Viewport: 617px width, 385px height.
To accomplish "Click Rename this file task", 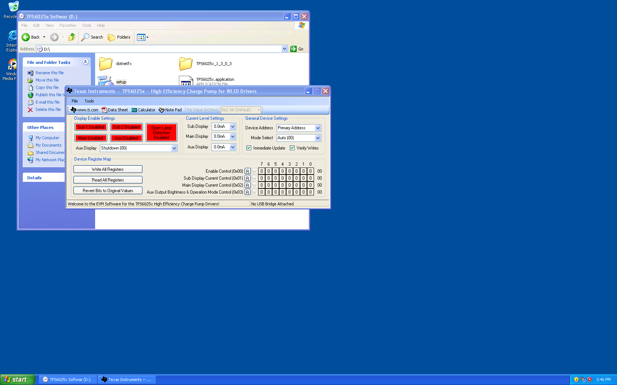I will click(46, 73).
